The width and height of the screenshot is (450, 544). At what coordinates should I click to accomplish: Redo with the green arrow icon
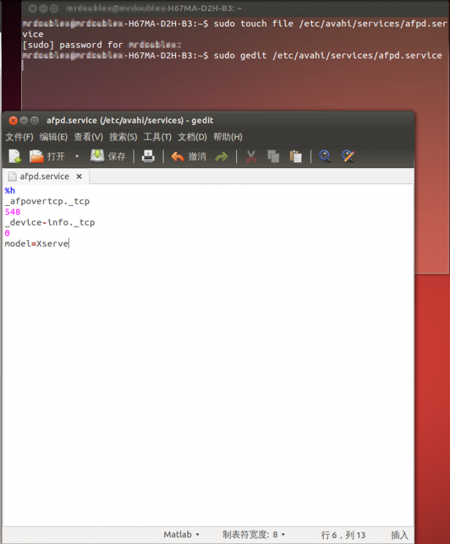click(x=222, y=156)
